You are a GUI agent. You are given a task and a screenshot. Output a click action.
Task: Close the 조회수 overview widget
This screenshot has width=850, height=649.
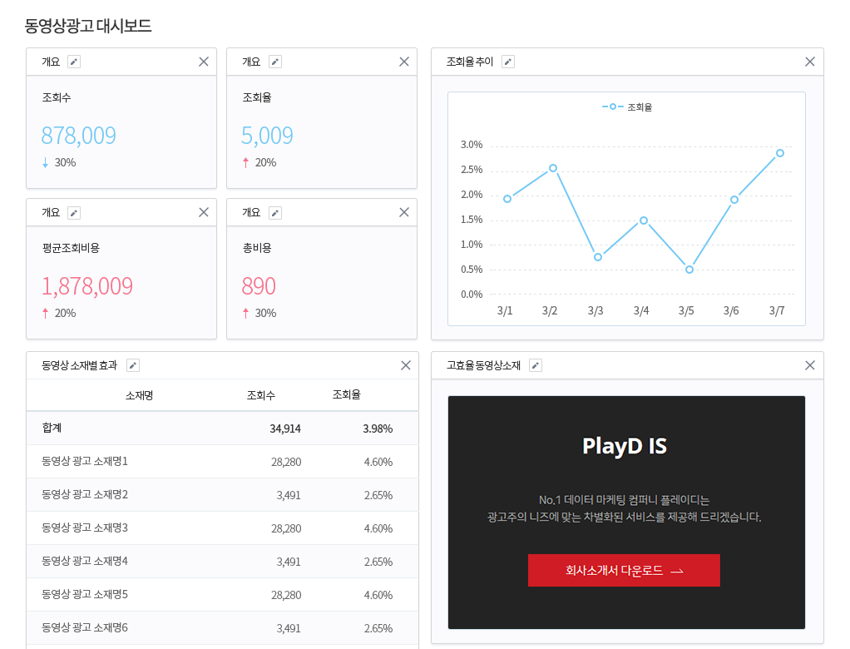tap(204, 62)
